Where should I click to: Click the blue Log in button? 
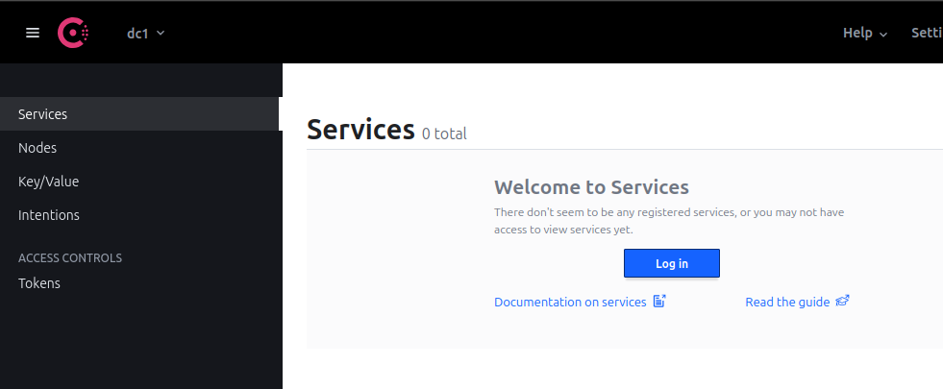672,263
